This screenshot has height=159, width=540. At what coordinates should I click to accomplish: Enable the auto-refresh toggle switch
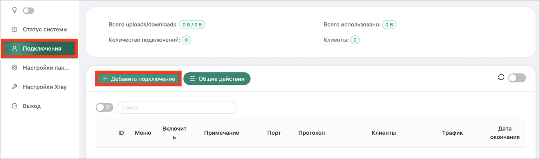(517, 78)
